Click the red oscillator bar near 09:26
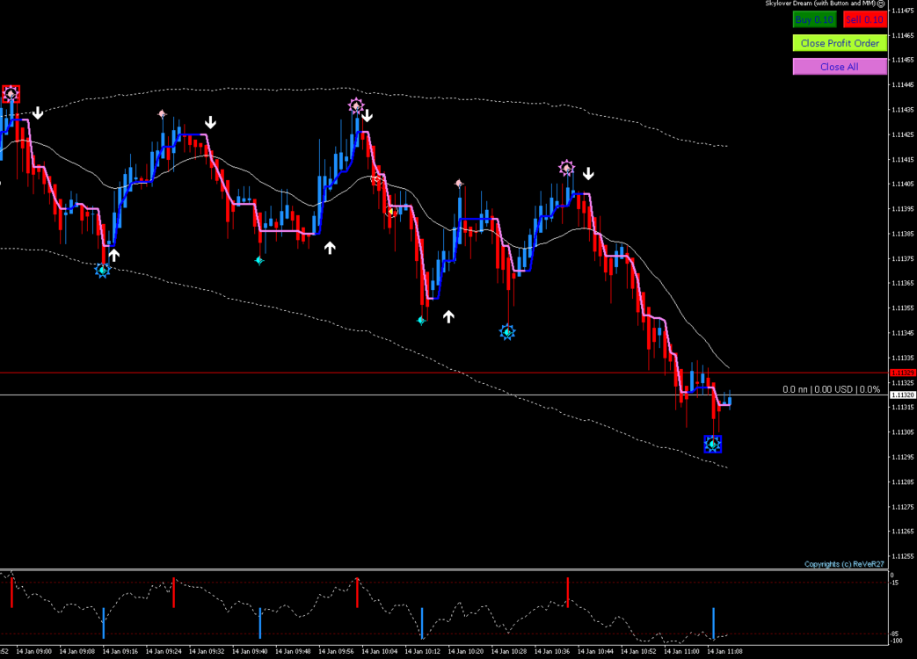The image size is (917, 659). click(x=174, y=592)
